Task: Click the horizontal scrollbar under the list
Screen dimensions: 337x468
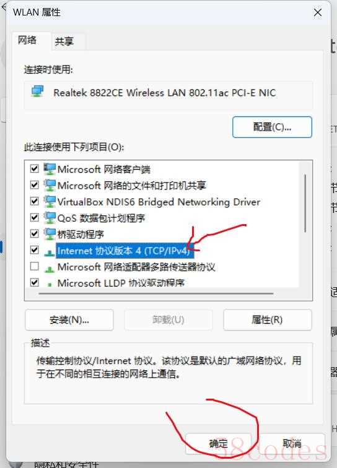Action: coord(156,293)
